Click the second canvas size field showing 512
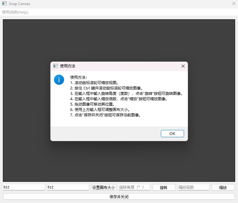 [x=68, y=187]
